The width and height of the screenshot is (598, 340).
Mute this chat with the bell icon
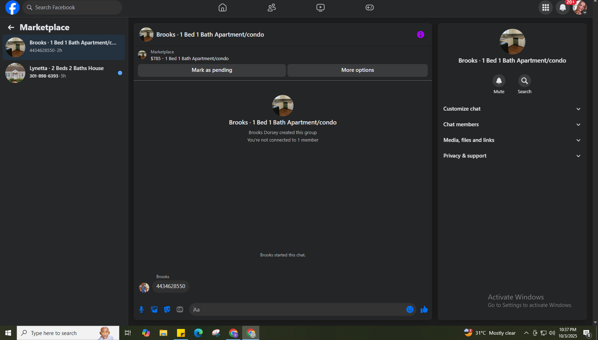coord(499,81)
